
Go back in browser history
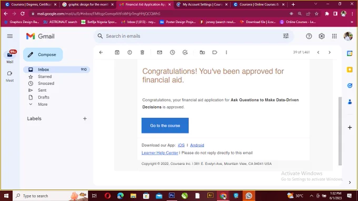(x=6, y=14)
